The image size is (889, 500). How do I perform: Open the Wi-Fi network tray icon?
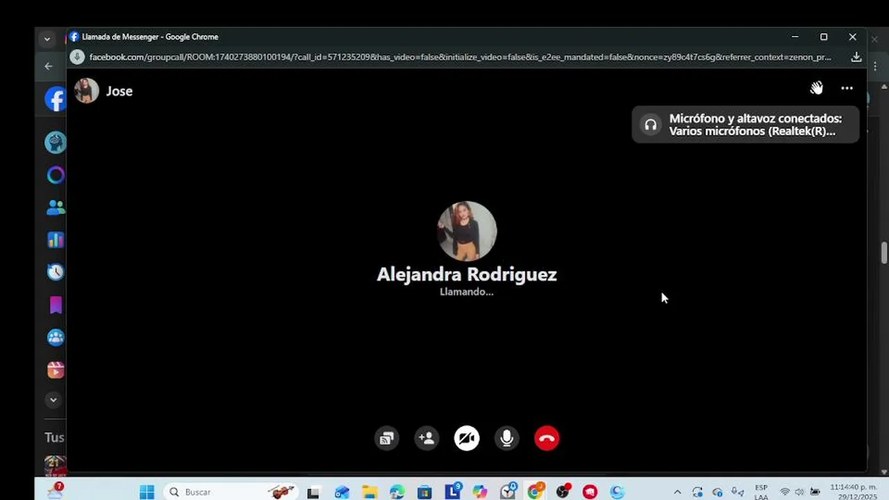785,492
